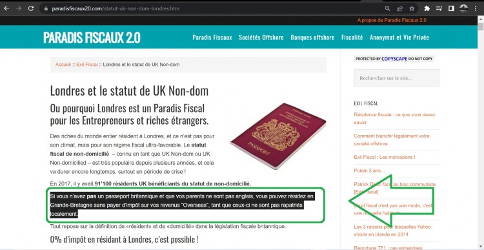Follow the A propos de Paradis Fiscaux 2.0 link
Image resolution: width=484 pixels, height=250 pixels.
click(392, 20)
